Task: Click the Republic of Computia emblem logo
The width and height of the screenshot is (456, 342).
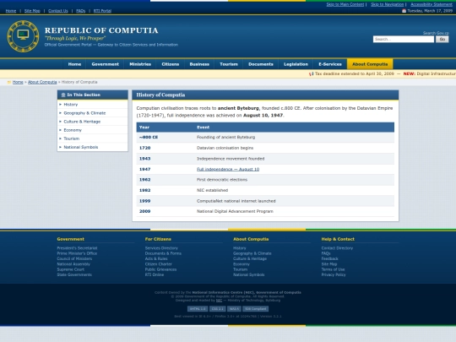Action: [23, 36]
